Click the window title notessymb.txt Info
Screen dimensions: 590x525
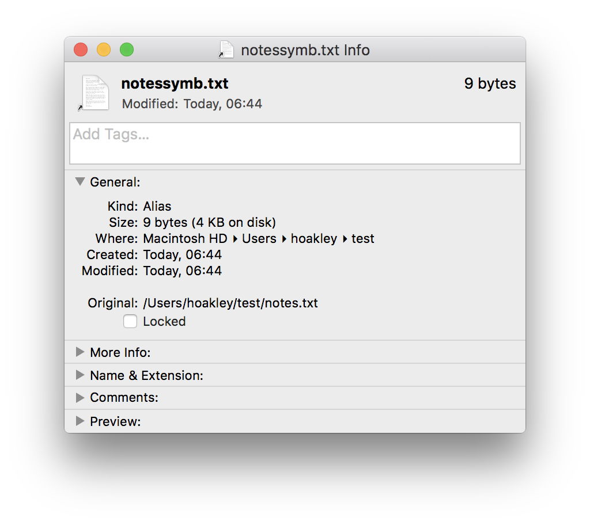[x=305, y=50]
